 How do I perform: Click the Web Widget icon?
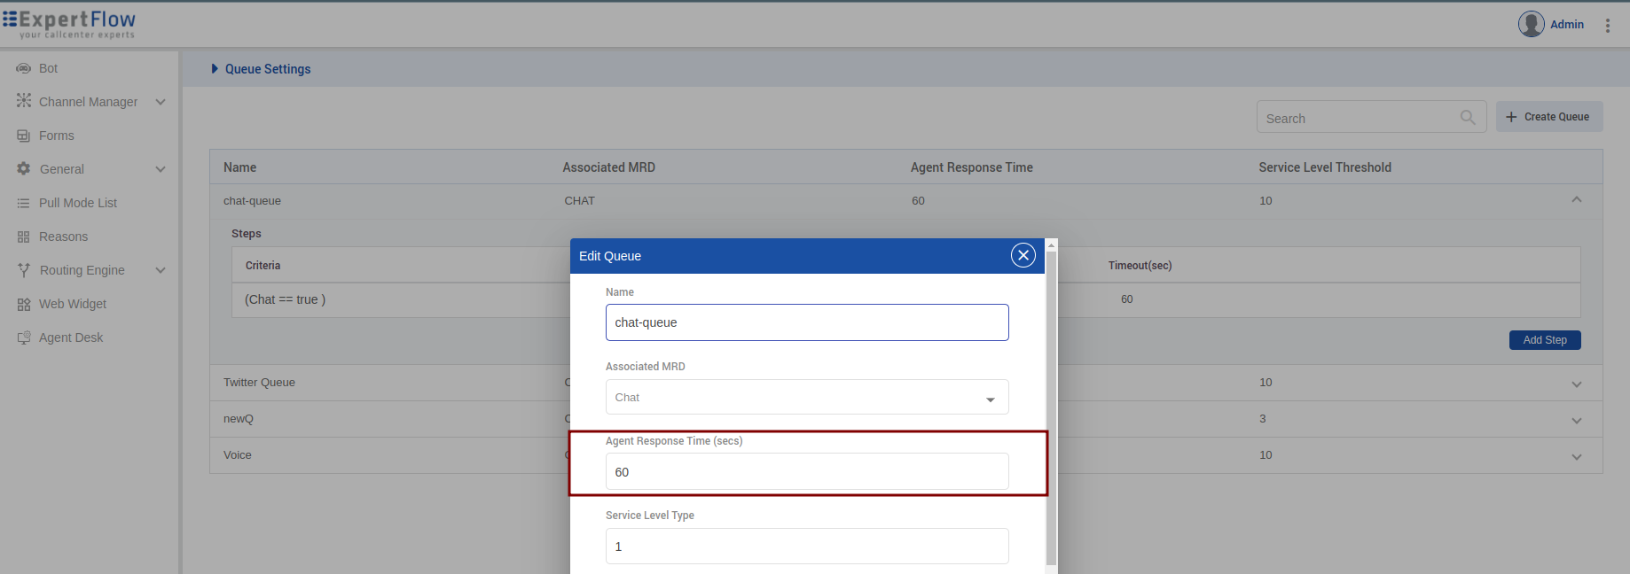coord(23,304)
